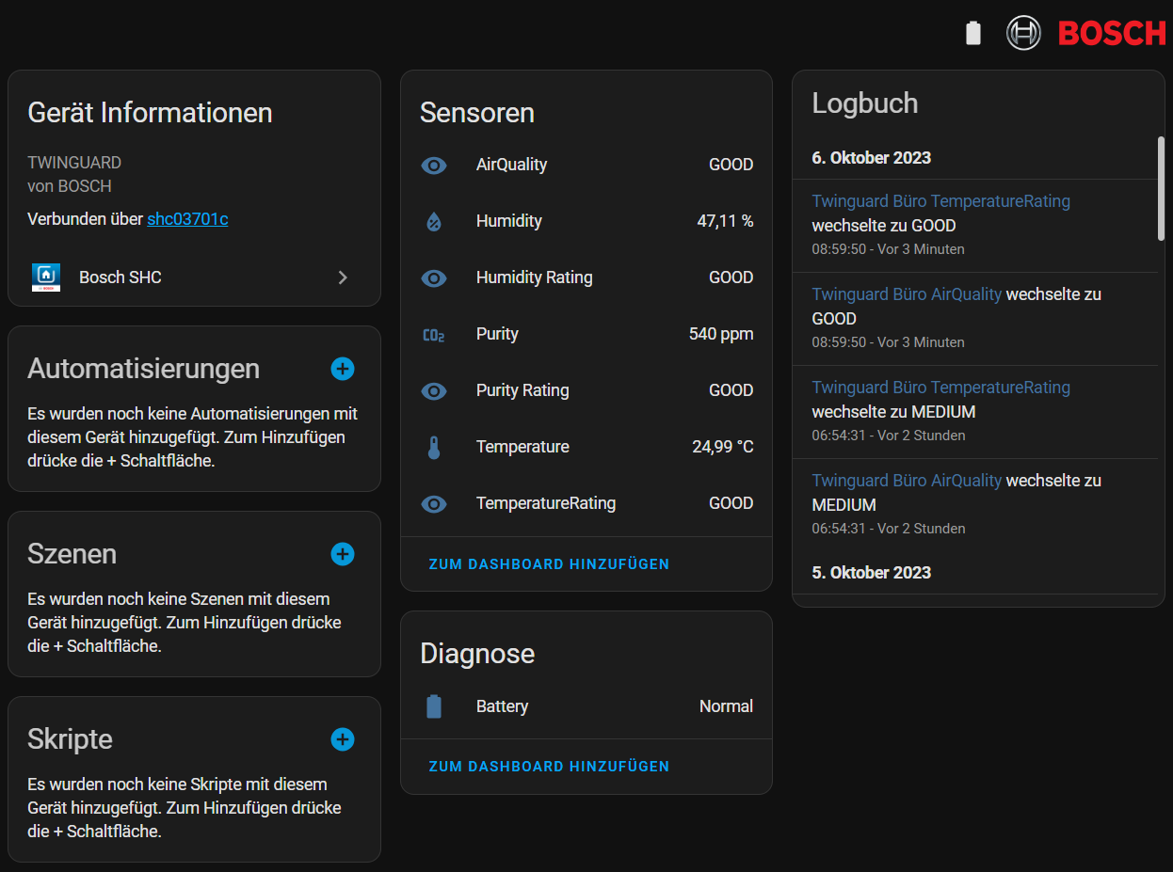The width and height of the screenshot is (1173, 872).
Task: Click the eye icon beside Purity Rating
Action: point(433,390)
